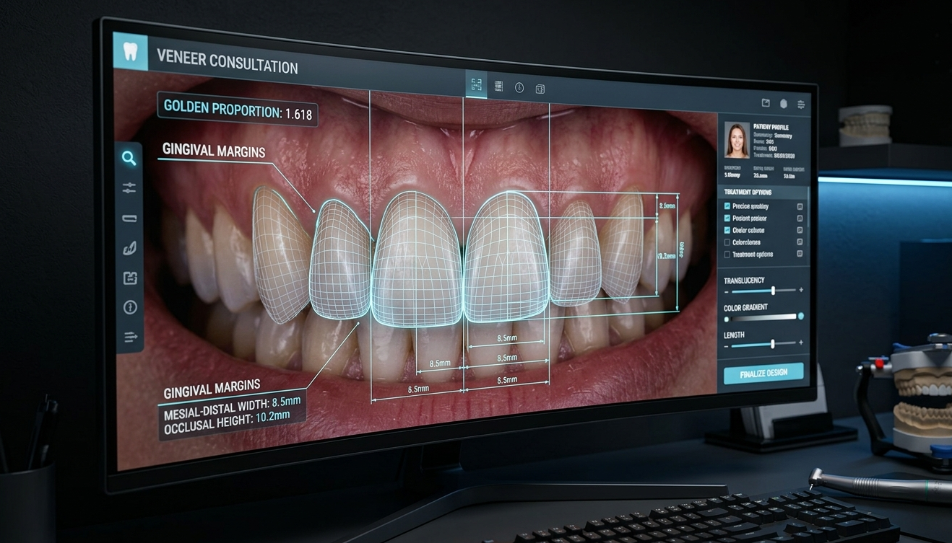The width and height of the screenshot is (952, 543).
Task: Click the note icon on the first treatment option row
Action: (800, 207)
